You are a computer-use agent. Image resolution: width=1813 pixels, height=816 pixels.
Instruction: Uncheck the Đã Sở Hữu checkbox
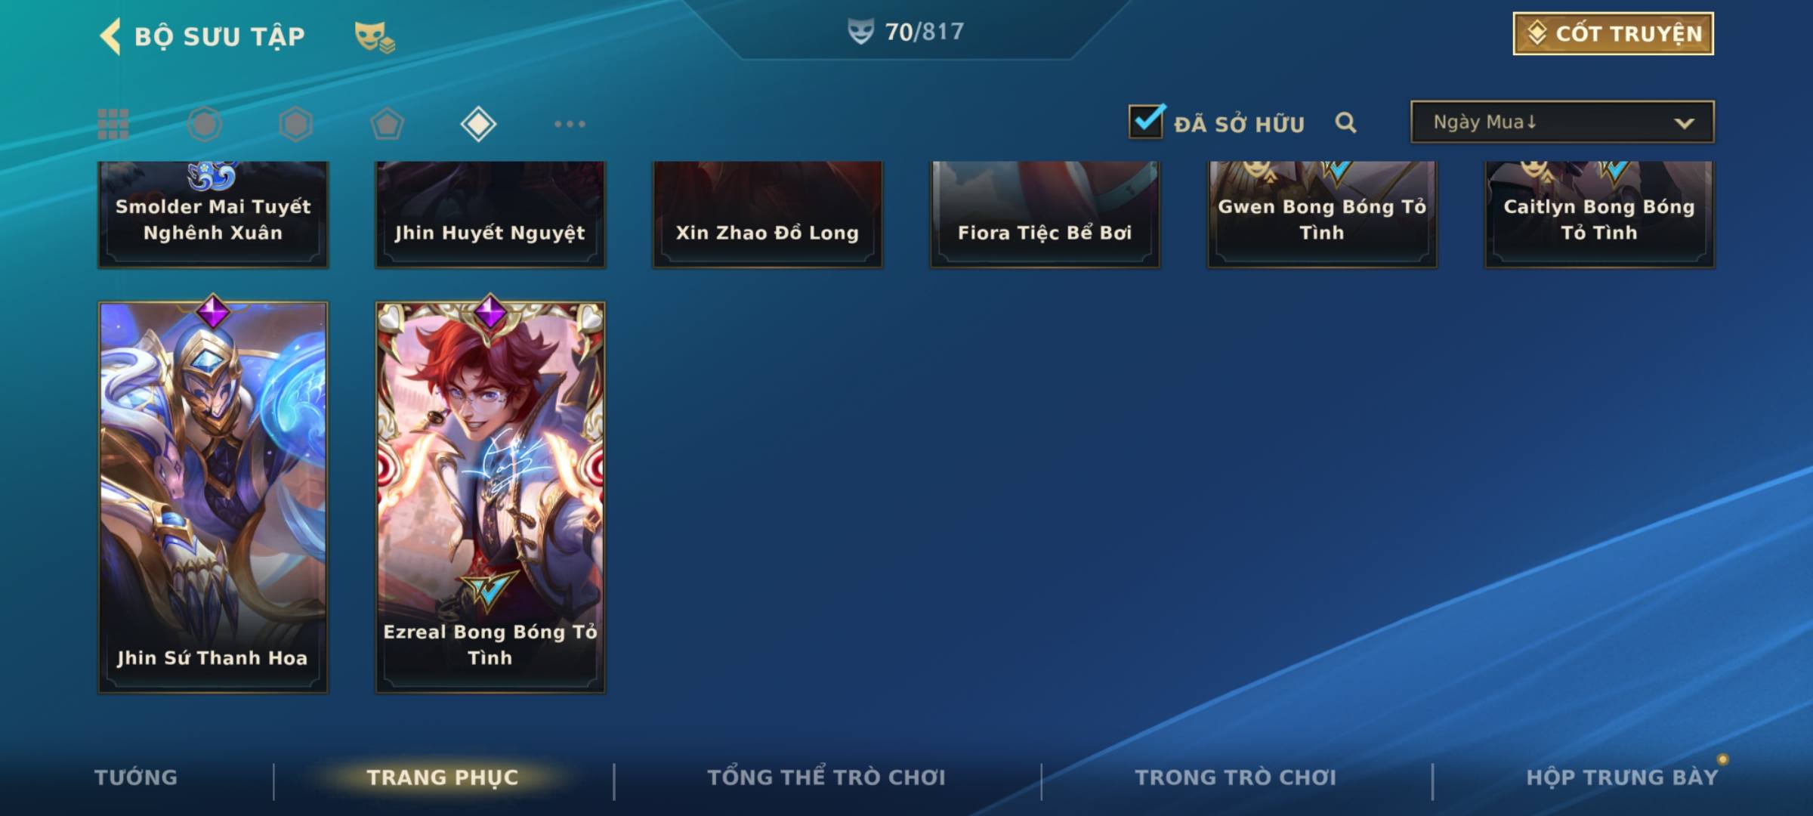1146,121
